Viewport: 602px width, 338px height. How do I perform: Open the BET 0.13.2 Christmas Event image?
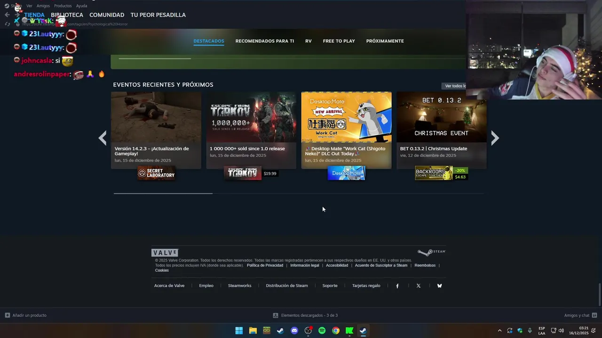[x=442, y=117]
